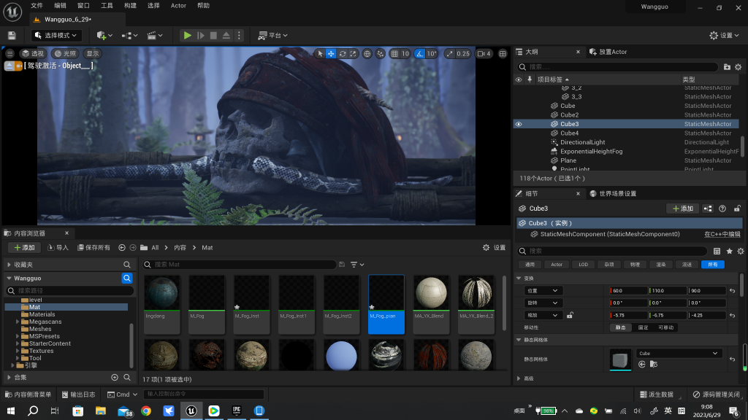748x420 pixels.
Task: Create a new folder in the outliner
Action: point(727,67)
